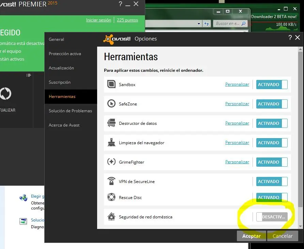Open the Explorer address bar dropdown arrow

pos(199,24)
